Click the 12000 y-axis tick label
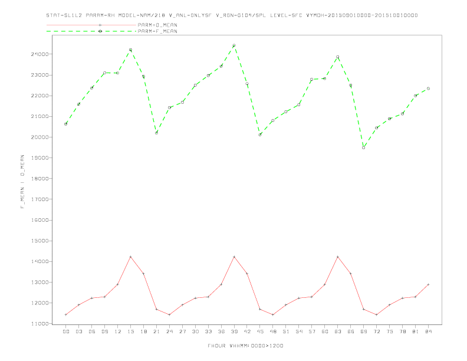Viewport: 467px width, 361px height. coord(40,303)
